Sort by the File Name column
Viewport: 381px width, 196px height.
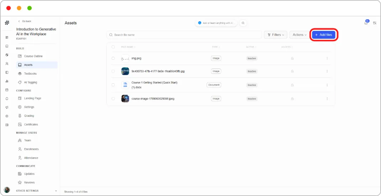[x=128, y=47]
